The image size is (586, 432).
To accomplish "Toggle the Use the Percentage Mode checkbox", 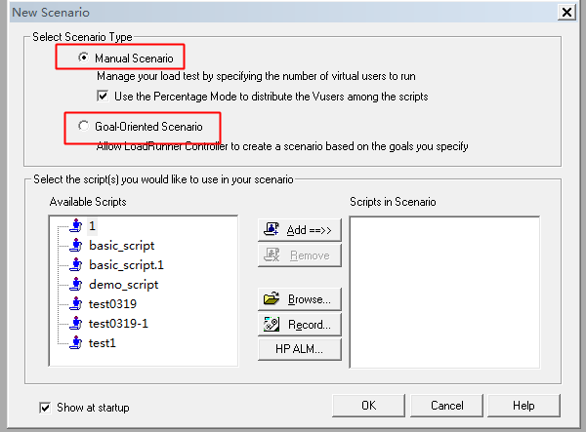I will (103, 96).
